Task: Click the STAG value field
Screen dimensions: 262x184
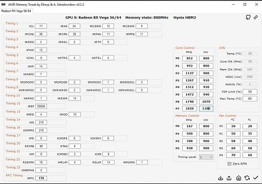Action: [x=74, y=146]
